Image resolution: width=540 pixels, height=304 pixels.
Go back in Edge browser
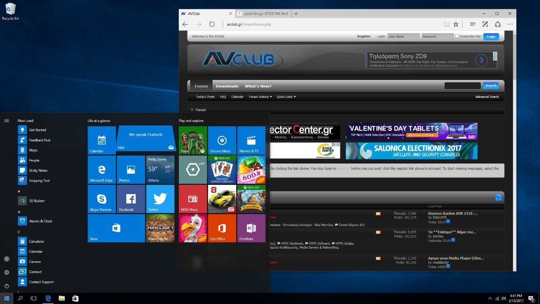click(x=185, y=24)
